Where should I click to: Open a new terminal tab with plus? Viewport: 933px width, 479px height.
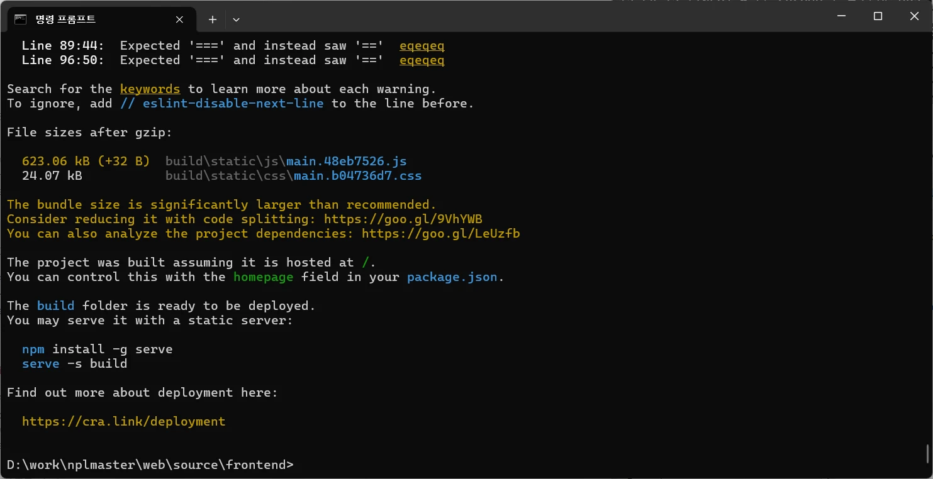click(x=213, y=19)
